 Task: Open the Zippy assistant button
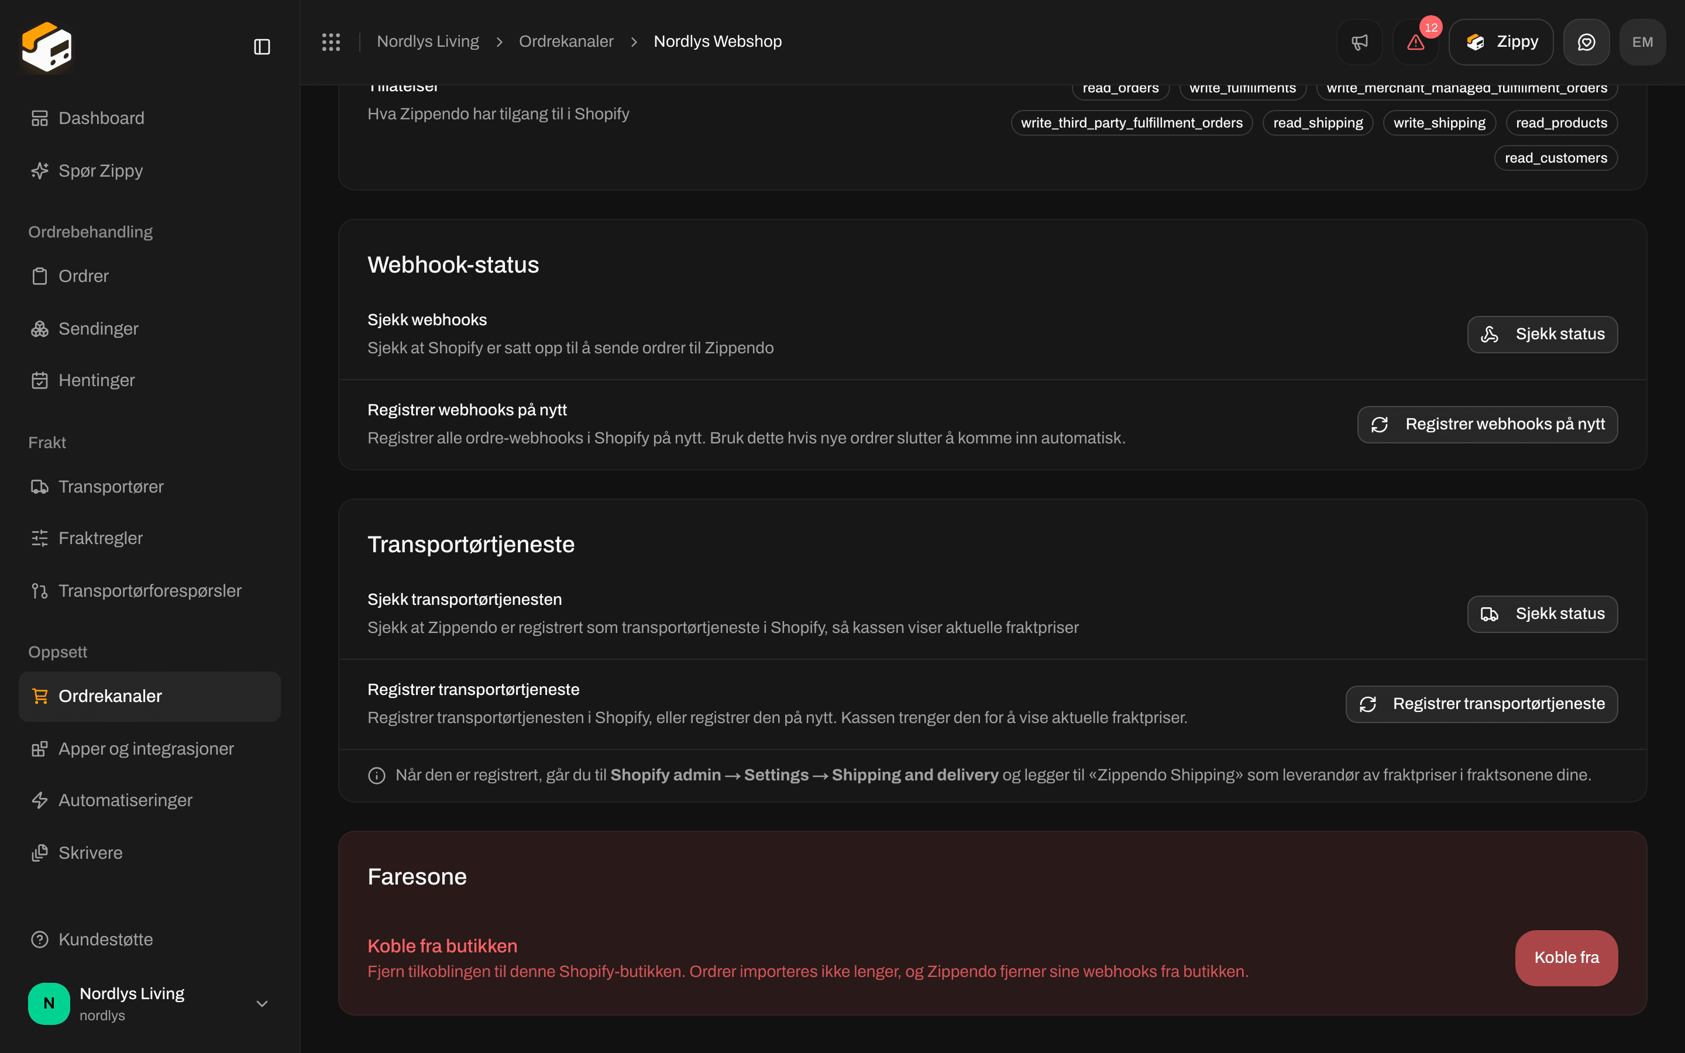click(x=1501, y=42)
